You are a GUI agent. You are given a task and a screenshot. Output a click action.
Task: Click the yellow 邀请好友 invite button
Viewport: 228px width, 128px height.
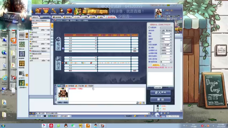(x=156, y=65)
